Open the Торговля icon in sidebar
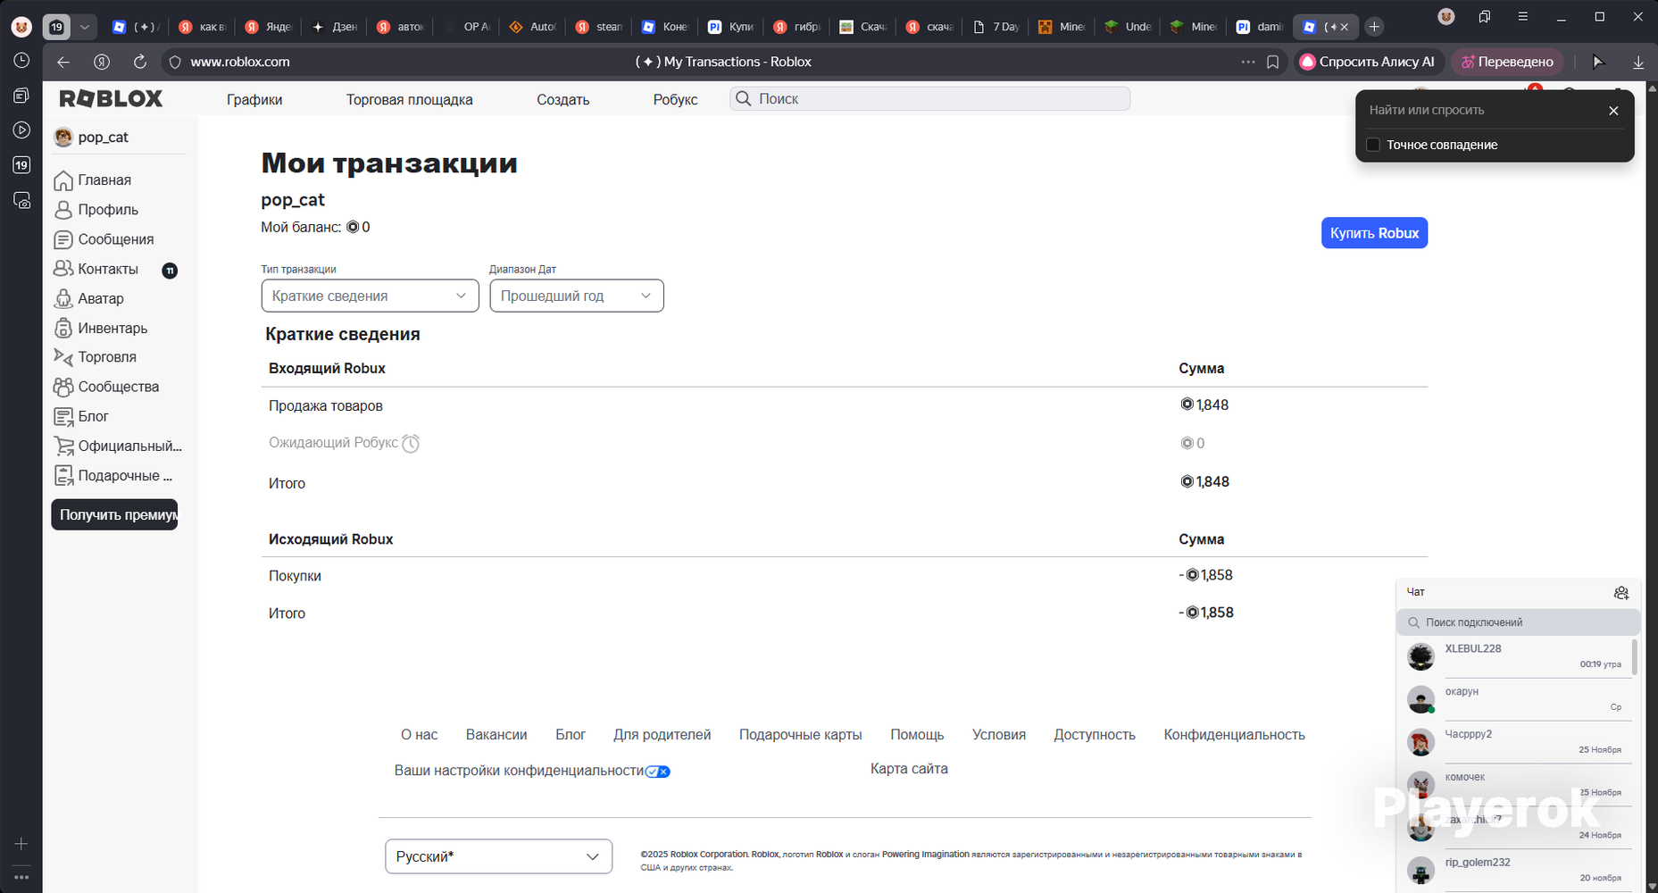 pyautogui.click(x=63, y=357)
